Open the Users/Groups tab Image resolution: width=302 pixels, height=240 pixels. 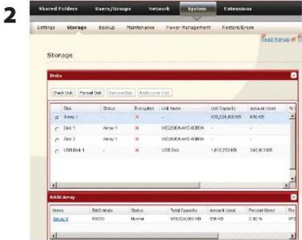[113, 9]
